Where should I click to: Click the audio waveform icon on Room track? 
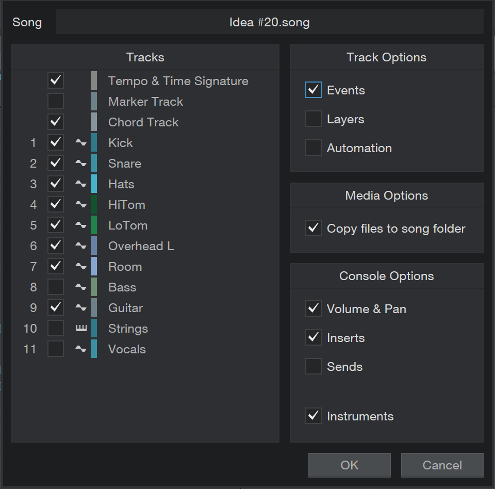pos(81,267)
